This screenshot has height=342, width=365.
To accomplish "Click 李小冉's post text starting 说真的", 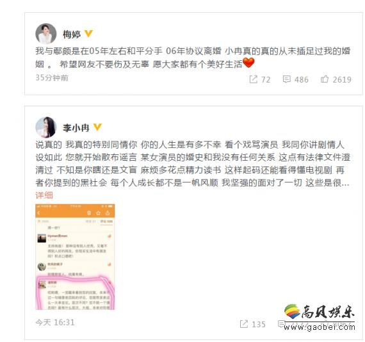I will pyautogui.click(x=193, y=164).
